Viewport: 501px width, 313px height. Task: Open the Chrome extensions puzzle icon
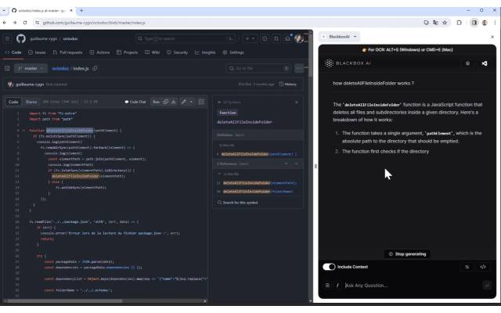[x=460, y=23]
